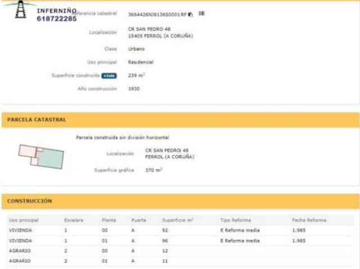Image resolution: width=360 pixels, height=269 pixels.
Task: Select the graphic surface value 370 m²
Action: (x=154, y=170)
